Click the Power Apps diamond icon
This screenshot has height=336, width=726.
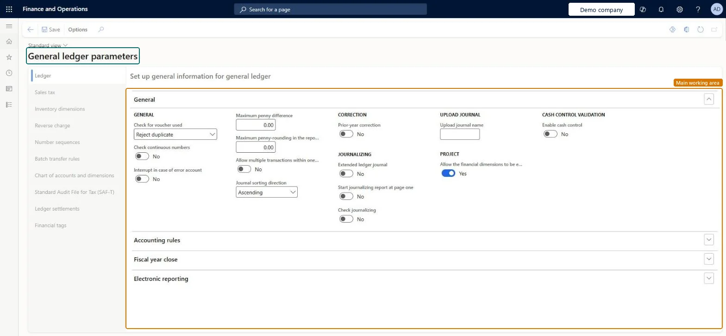673,30
